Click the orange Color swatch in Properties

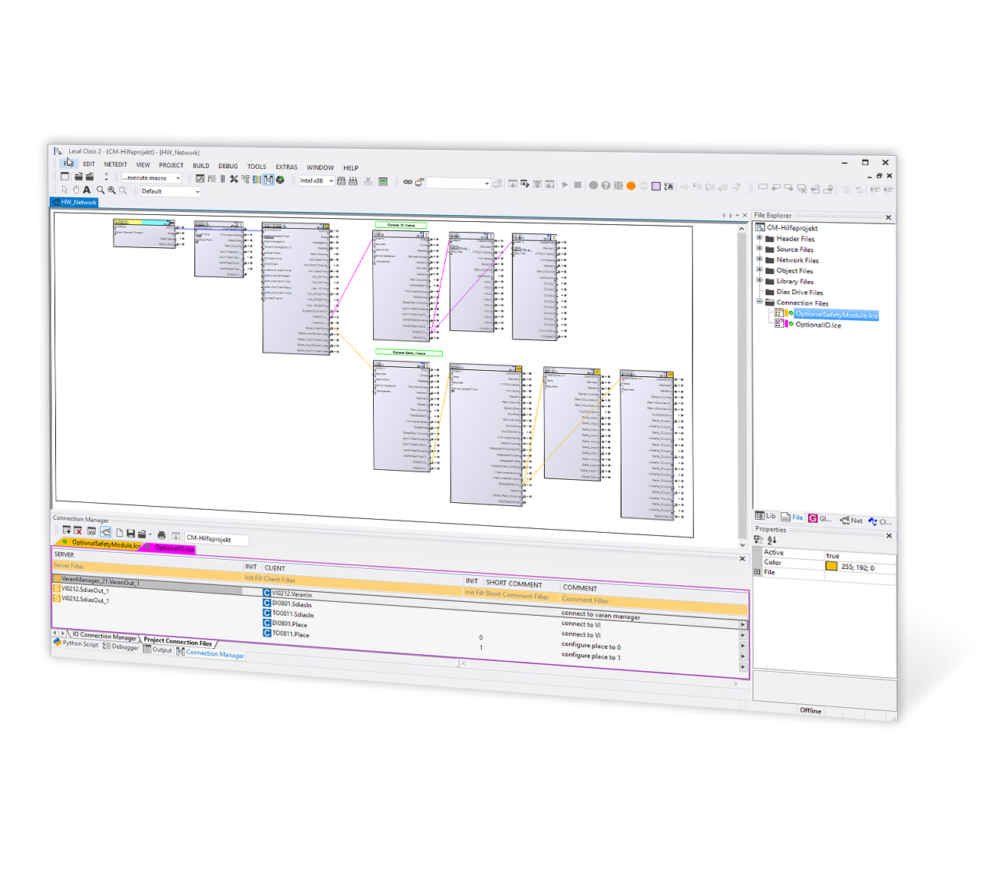tap(831, 566)
